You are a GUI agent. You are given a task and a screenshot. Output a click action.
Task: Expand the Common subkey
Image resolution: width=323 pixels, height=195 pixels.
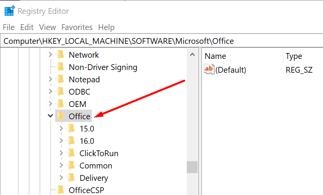pyautogui.click(x=61, y=165)
